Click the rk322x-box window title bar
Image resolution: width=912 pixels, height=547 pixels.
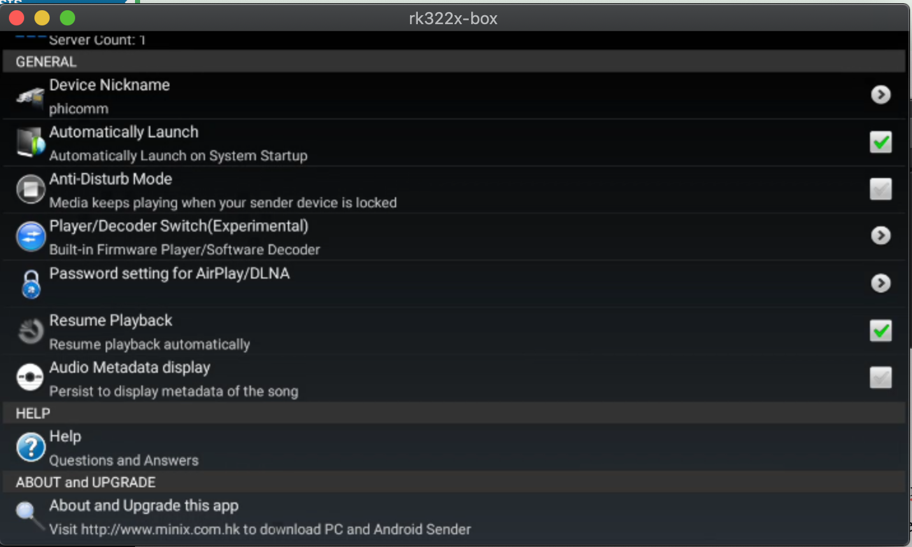(x=453, y=18)
